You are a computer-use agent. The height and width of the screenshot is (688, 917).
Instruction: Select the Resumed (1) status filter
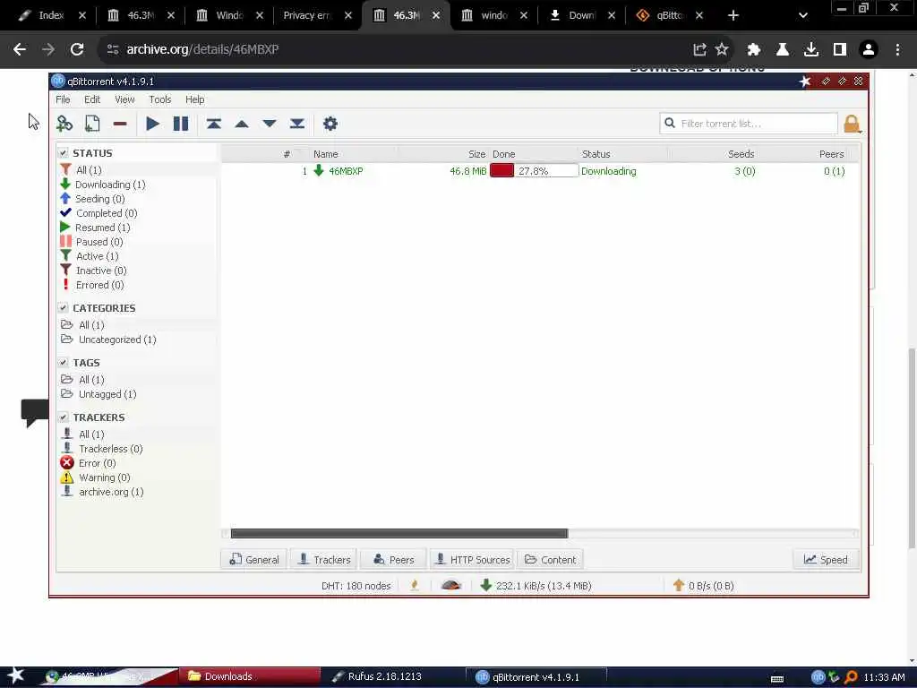(x=95, y=228)
